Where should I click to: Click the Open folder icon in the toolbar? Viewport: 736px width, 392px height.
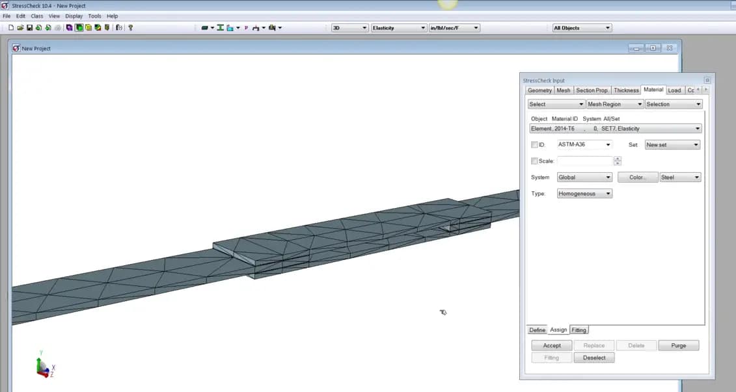coord(21,27)
